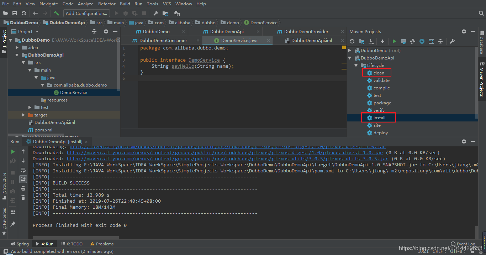Select the package lifecycle goal
This screenshot has width=486, height=255.
click(x=382, y=103)
